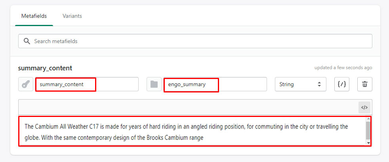Screen dimensions: 389x162
Task: Delete metafield with the trash icon
Action: (x=365, y=84)
